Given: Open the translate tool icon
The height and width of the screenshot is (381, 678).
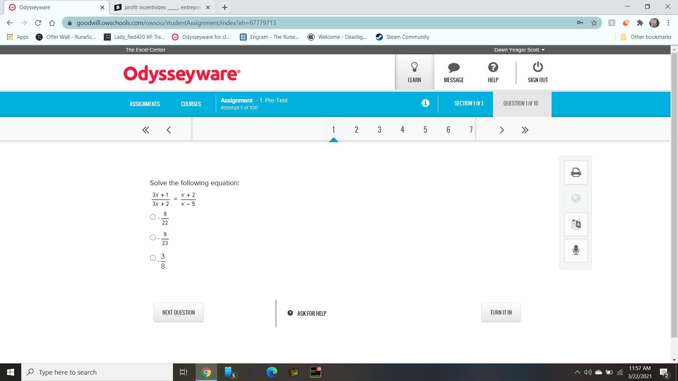Looking at the screenshot, I should click(x=576, y=224).
